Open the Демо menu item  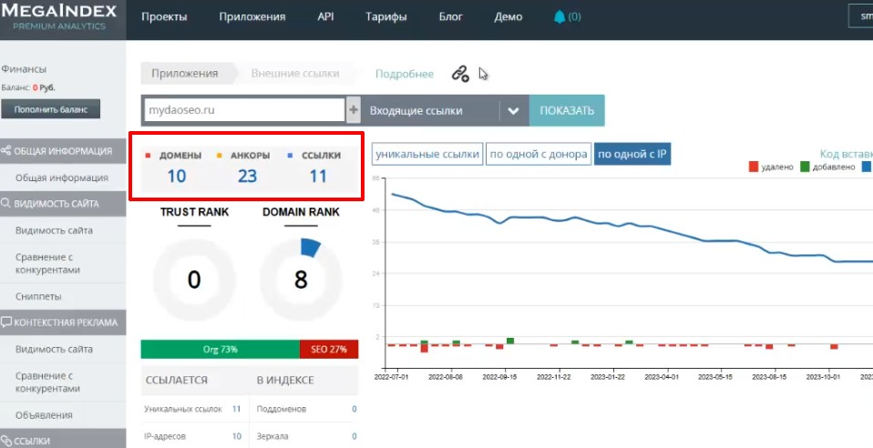pos(508,16)
